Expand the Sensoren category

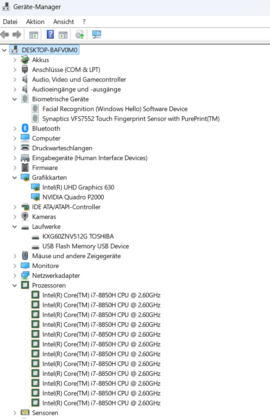15,413
